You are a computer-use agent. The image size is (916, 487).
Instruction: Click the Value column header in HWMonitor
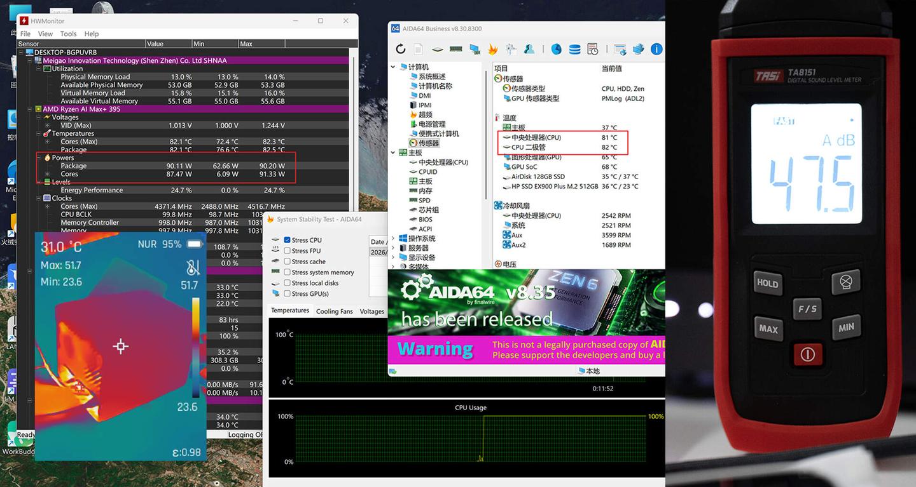point(169,44)
